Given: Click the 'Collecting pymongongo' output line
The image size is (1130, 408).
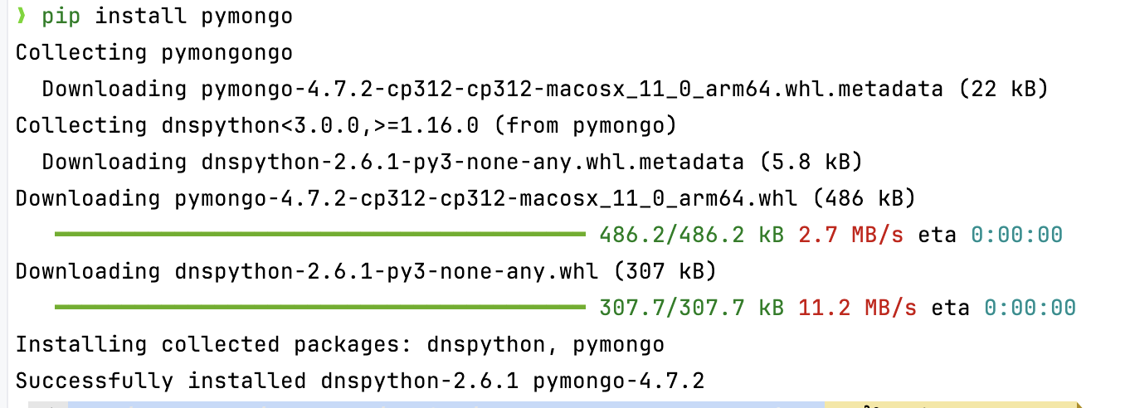Looking at the screenshot, I should [154, 52].
